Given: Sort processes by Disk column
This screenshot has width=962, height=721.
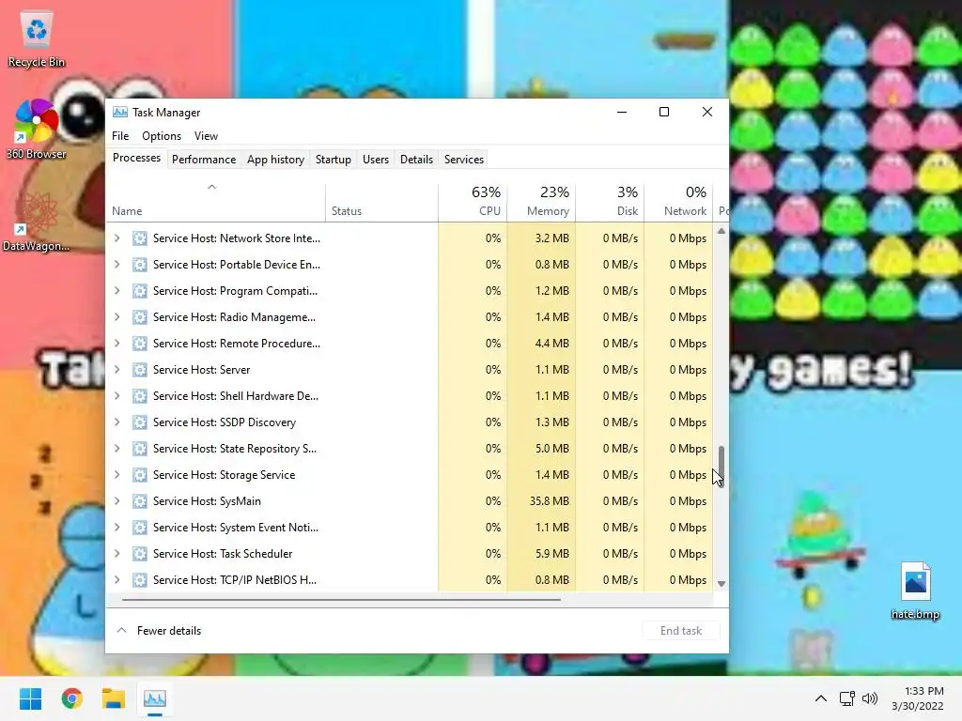Looking at the screenshot, I should pos(611,203).
